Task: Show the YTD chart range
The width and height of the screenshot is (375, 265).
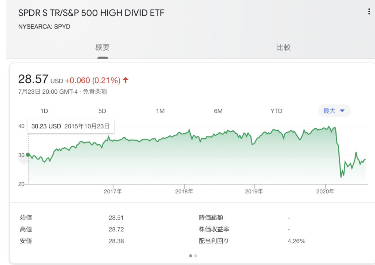Action: click(276, 111)
